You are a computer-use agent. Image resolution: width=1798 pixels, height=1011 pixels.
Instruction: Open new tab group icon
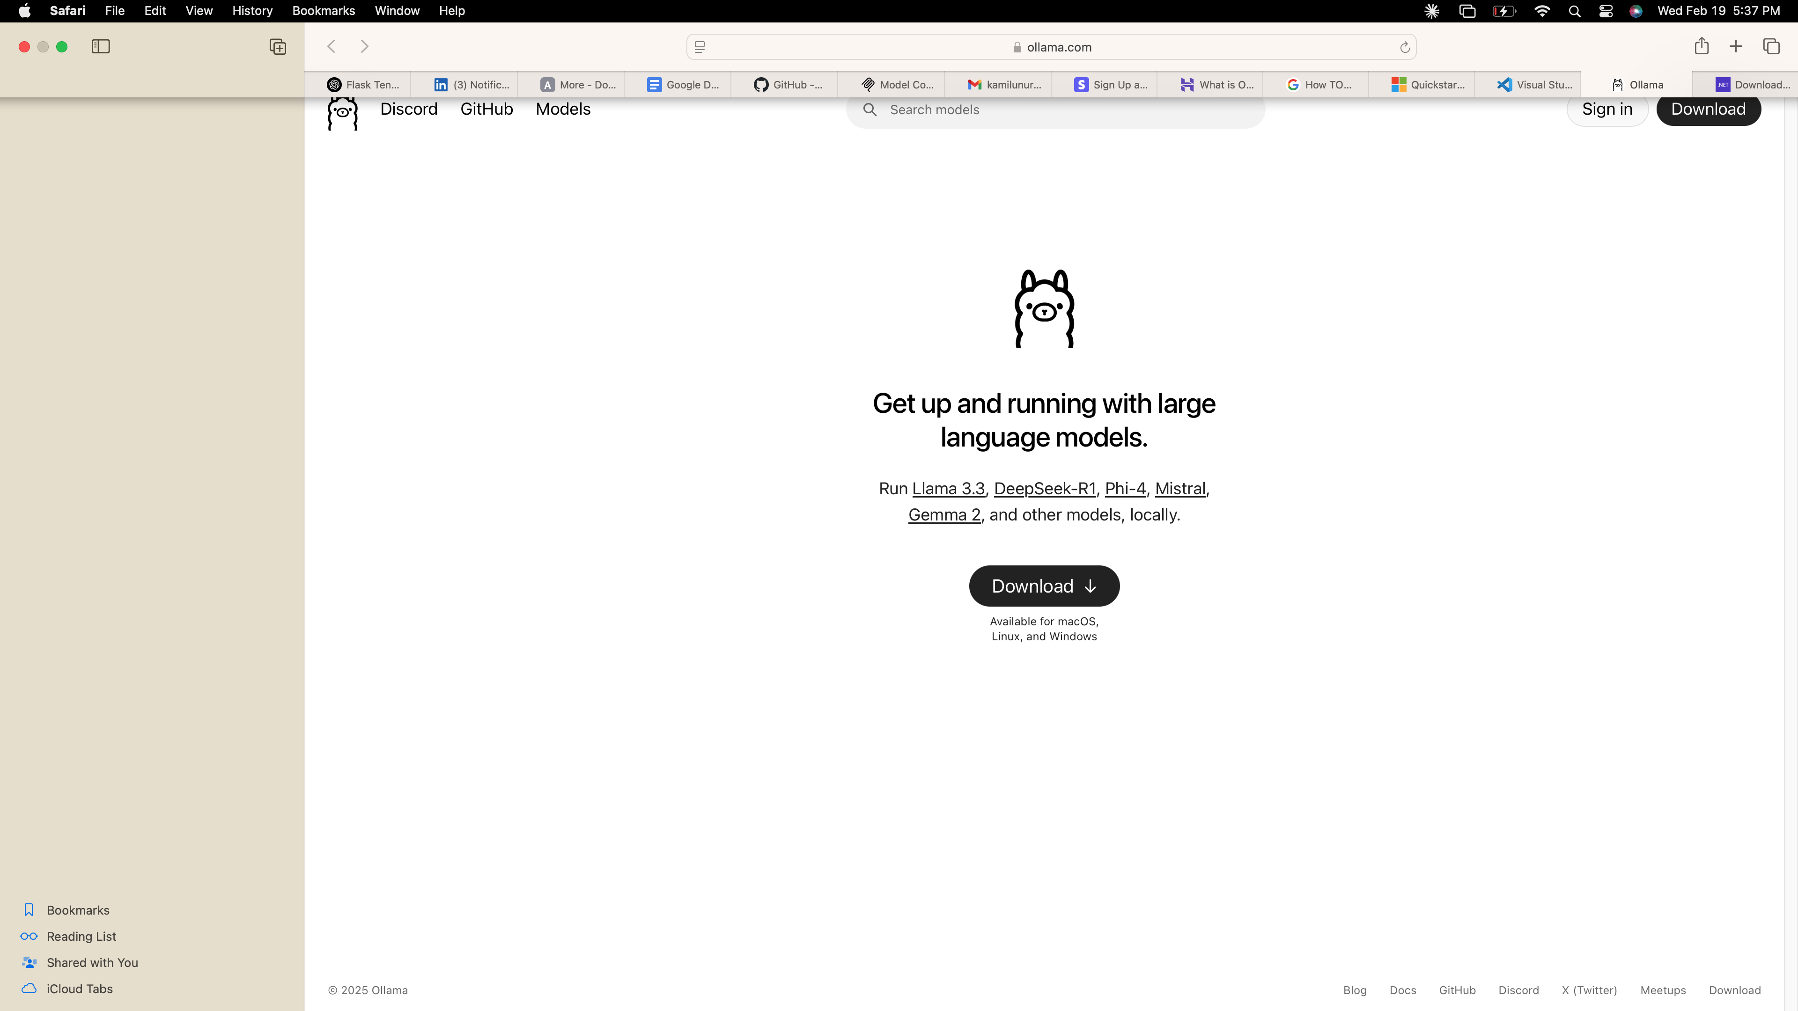click(278, 47)
